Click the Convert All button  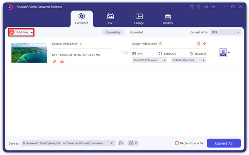click(x=224, y=143)
